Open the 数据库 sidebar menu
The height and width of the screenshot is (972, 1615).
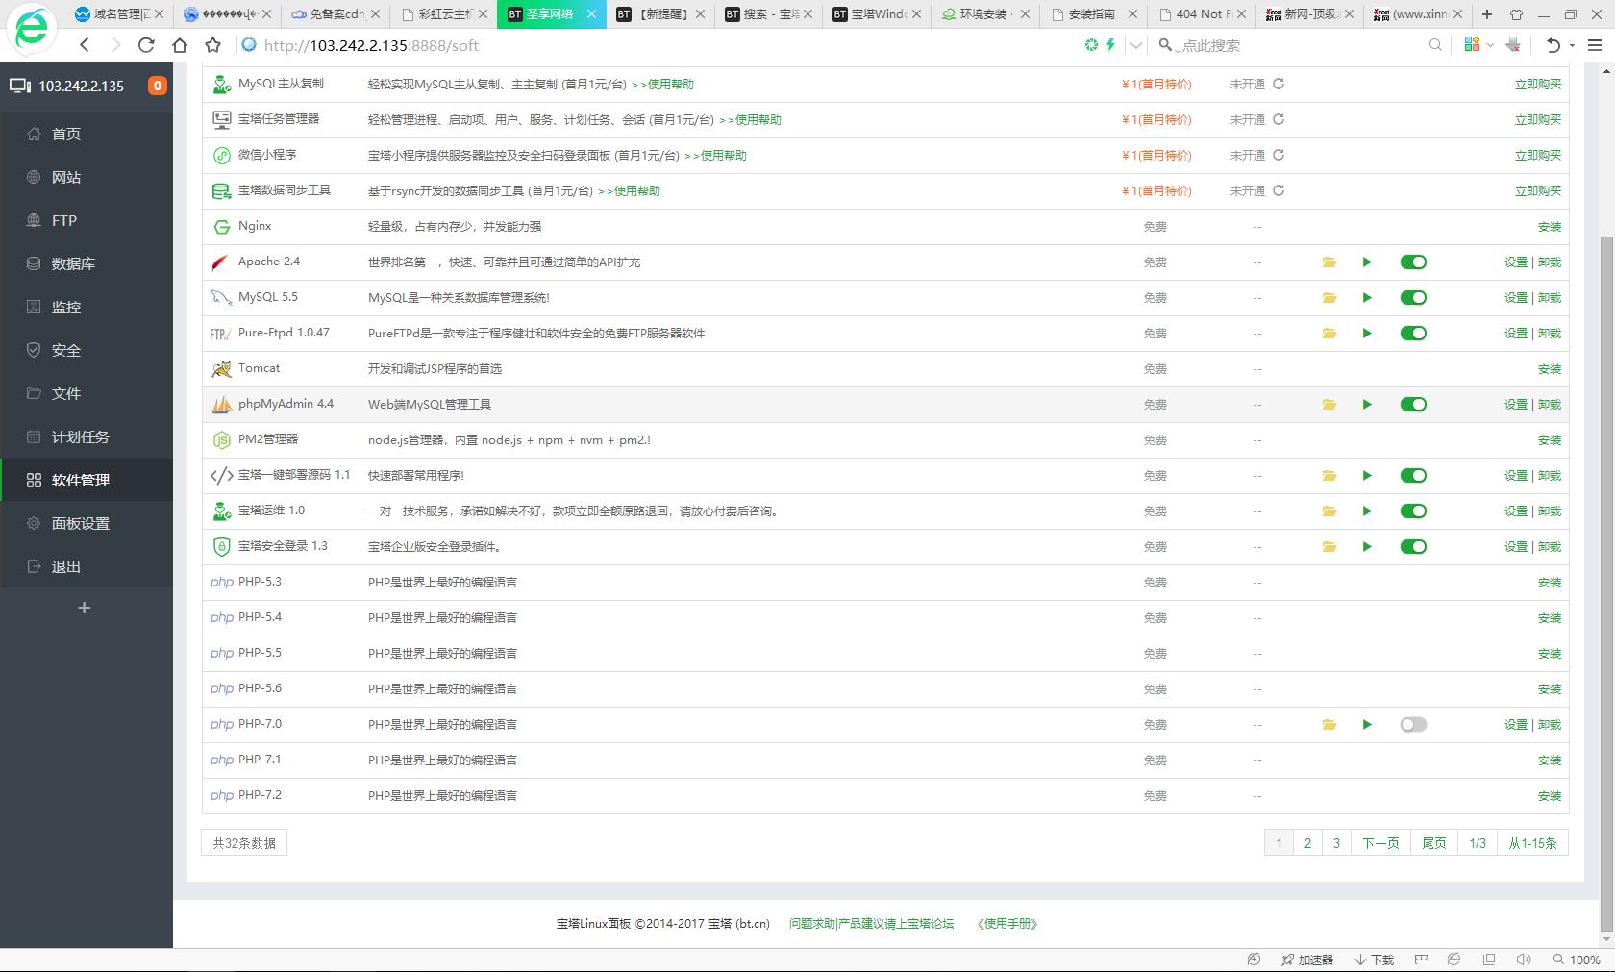click(x=87, y=263)
